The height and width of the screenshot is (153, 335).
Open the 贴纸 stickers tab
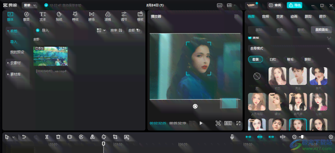pyautogui.click(x=59, y=17)
